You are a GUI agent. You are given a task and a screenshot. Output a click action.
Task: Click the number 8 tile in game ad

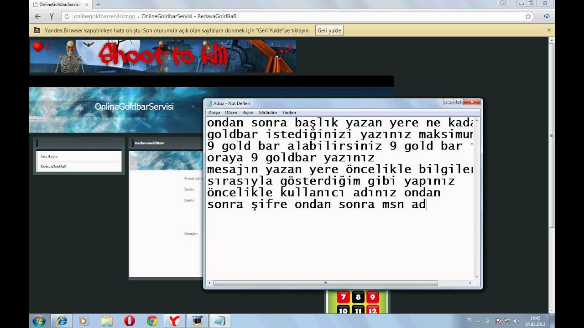tap(358, 297)
